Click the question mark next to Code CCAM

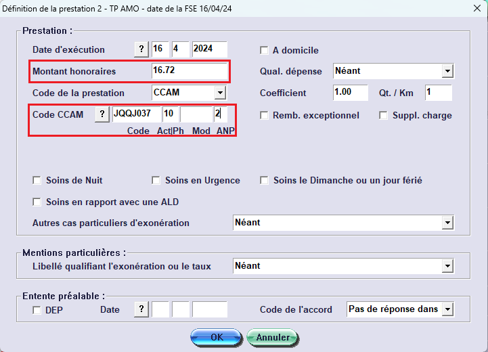pos(102,114)
